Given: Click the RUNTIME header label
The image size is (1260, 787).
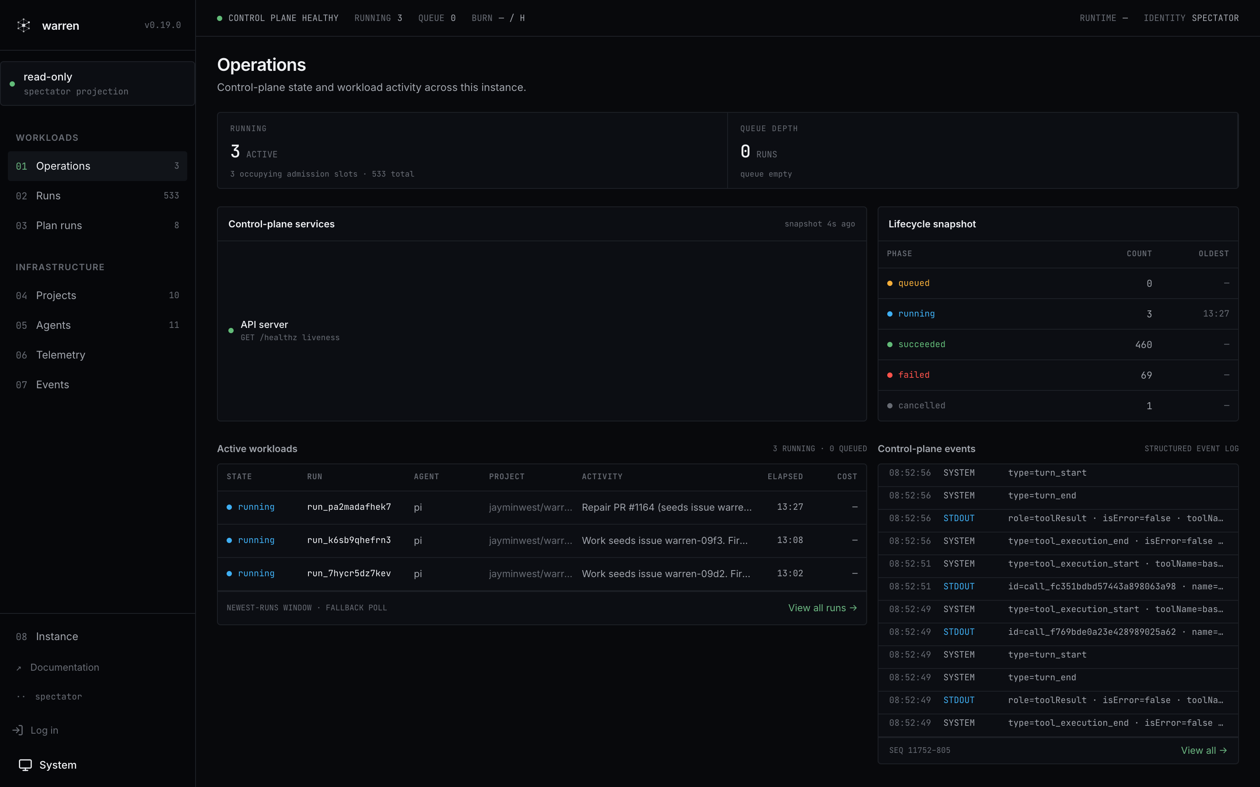Looking at the screenshot, I should point(1103,18).
